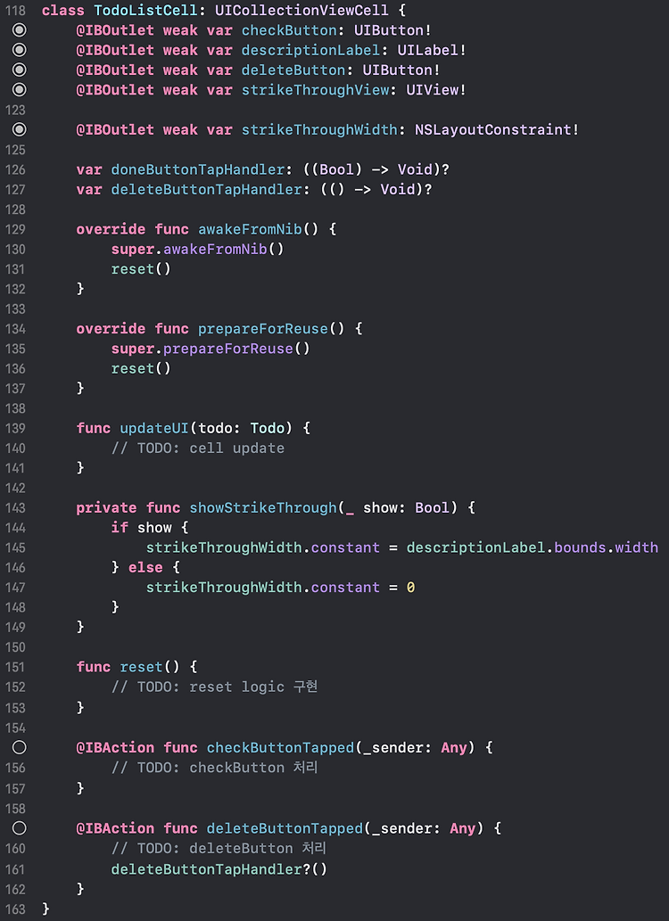Click empty action circle beside deleteButtonTapped
669x921 pixels.
tap(20, 828)
